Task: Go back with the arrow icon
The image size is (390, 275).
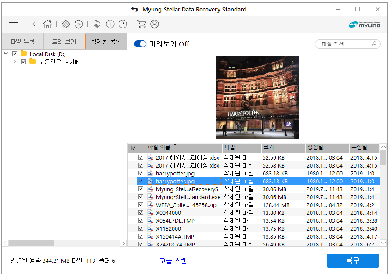Action: click(x=35, y=24)
